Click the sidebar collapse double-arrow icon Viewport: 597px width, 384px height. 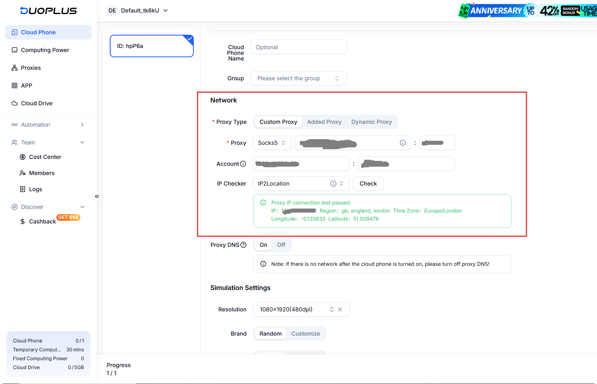click(x=97, y=196)
